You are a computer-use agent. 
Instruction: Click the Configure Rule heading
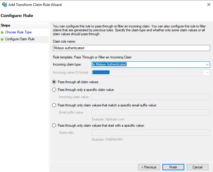[x=17, y=16]
